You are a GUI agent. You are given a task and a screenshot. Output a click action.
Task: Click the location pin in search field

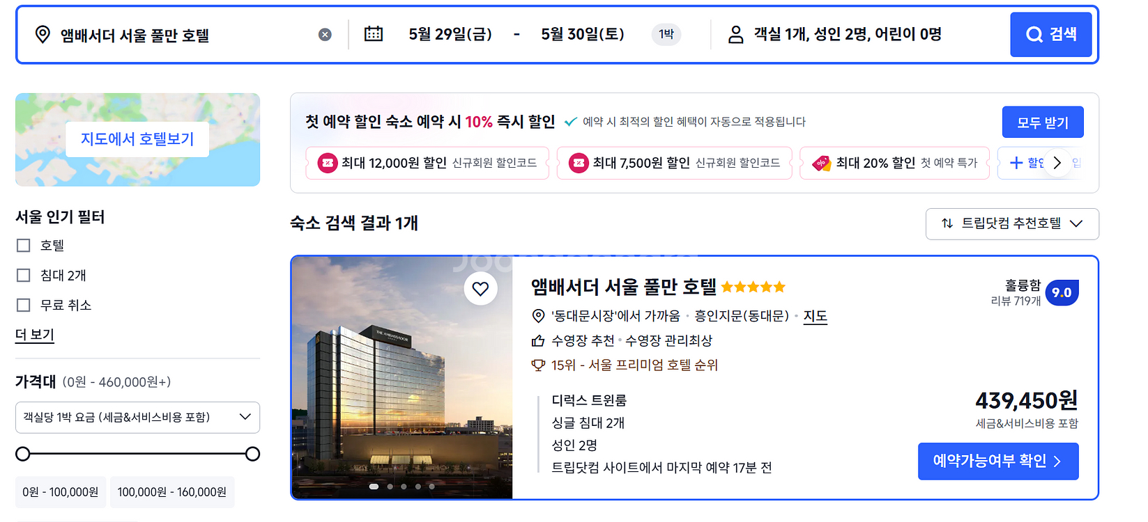43,35
